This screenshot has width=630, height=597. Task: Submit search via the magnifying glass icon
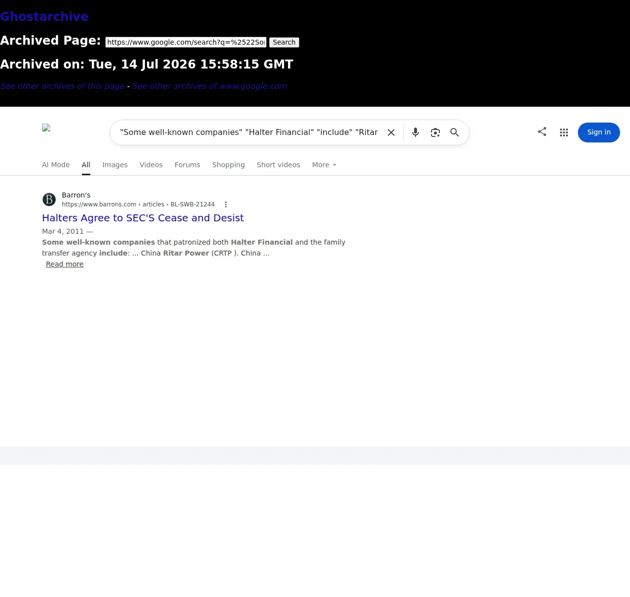click(454, 133)
